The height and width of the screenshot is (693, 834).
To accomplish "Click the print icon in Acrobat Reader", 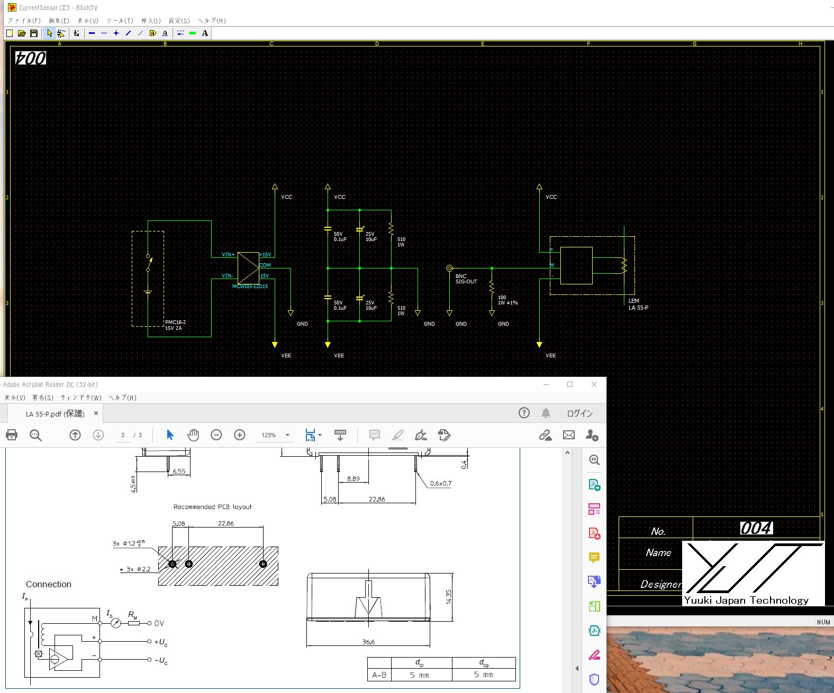I will [12, 435].
